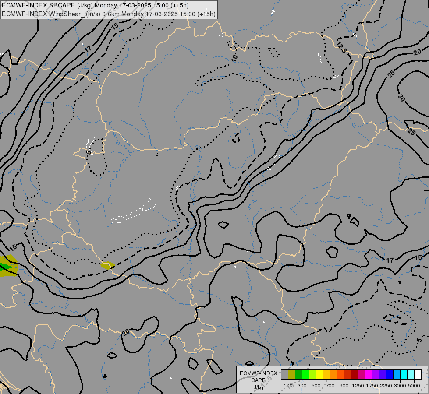The width and height of the screenshot is (429, 394).
Task: Click the CAPE word in the legend
Action: [x=258, y=380]
